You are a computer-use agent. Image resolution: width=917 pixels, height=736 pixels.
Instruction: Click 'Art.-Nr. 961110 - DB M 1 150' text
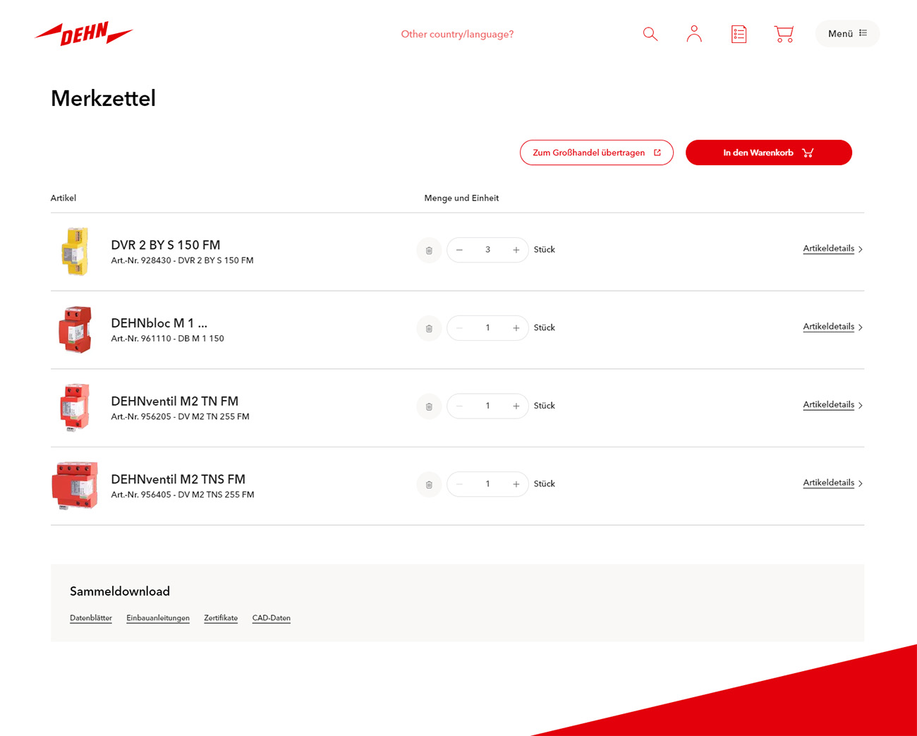167,339
